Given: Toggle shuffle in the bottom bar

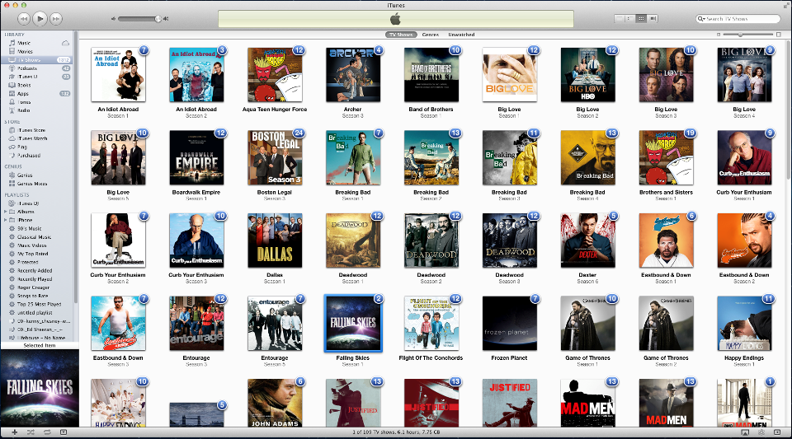Looking at the screenshot, I should [x=31, y=432].
